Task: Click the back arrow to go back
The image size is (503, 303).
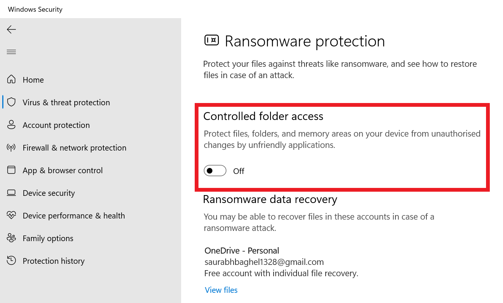Action: click(x=11, y=29)
